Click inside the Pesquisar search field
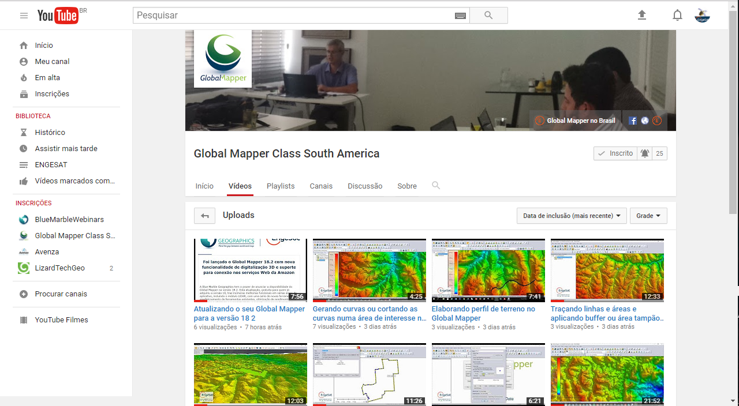Screen dimensions: 739x406 289,15
